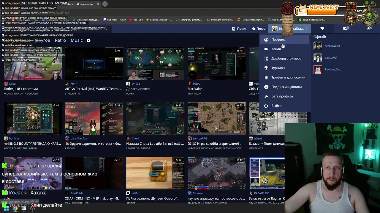This screenshot has height=213, width=380.
Task: Open the OBS icon in the taskbar
Action: (x=33, y=208)
